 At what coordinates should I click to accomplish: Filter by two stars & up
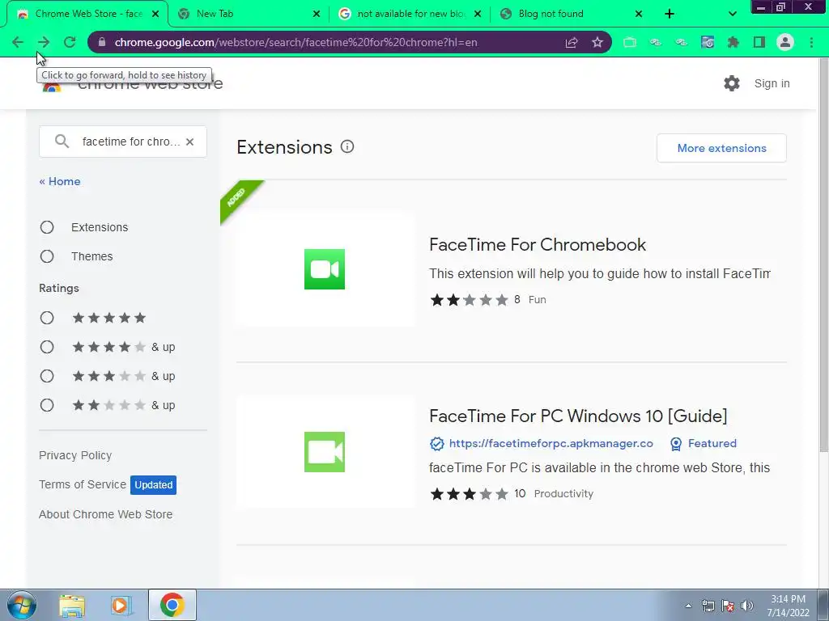click(47, 405)
